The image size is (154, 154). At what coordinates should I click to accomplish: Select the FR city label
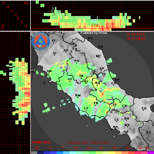[x=96, y=103]
